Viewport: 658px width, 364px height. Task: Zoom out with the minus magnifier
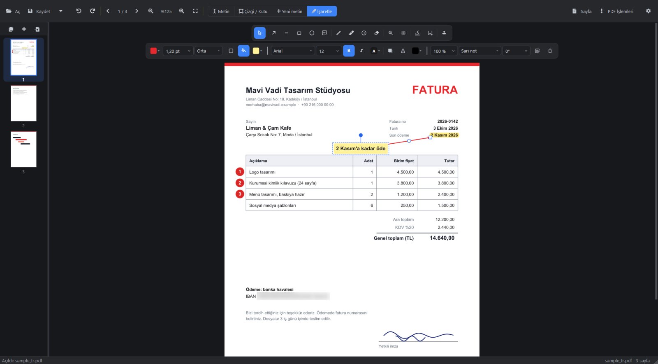click(151, 11)
